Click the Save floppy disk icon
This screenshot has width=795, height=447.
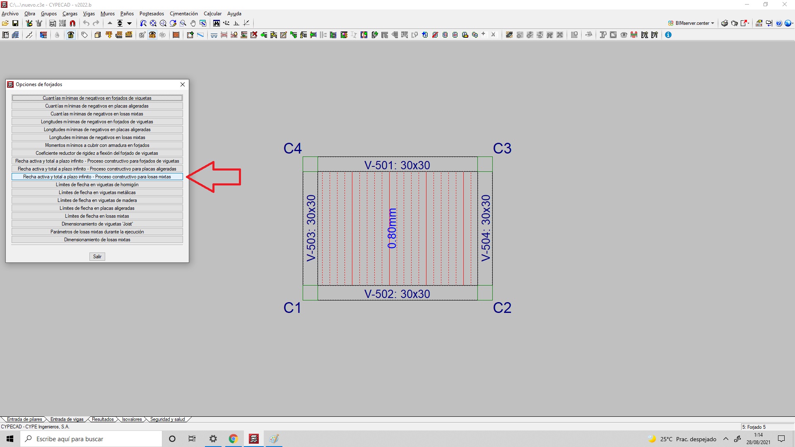point(15,23)
